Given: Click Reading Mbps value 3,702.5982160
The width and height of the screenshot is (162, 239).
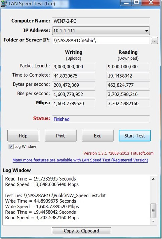Looking at the screenshot, I should pos(128,104).
